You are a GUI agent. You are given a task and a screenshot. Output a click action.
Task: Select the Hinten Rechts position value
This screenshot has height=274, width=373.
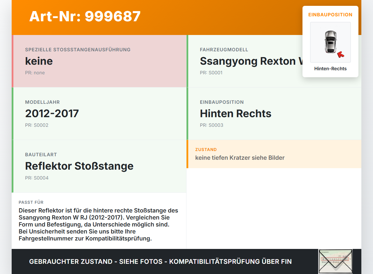click(x=236, y=113)
